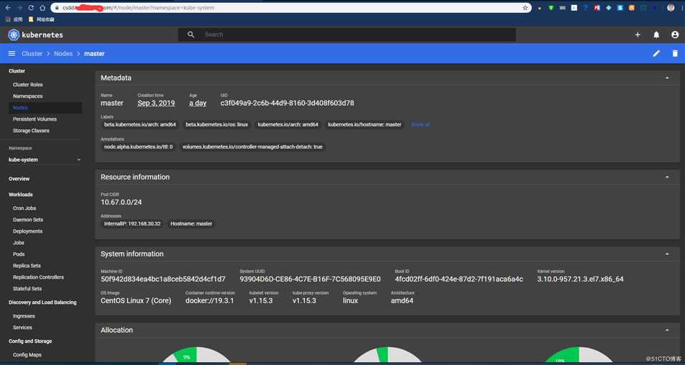Open the yellow bookmark folder in bookmarks bar
Image resolution: width=685 pixels, height=365 pixels.
pyautogui.click(x=41, y=19)
